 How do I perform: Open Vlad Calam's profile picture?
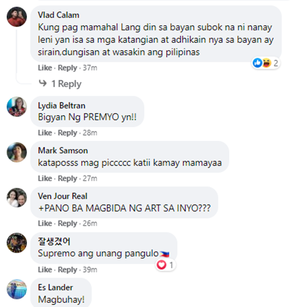pyautogui.click(x=17, y=17)
